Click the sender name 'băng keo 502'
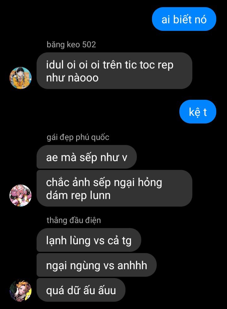 tap(71, 45)
